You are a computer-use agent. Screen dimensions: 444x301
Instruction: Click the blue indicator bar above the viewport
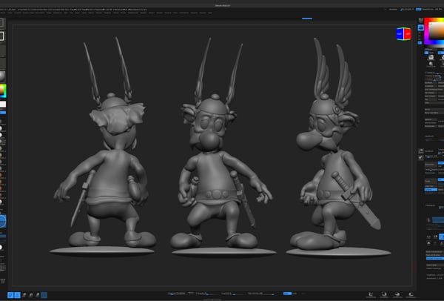click(x=307, y=19)
